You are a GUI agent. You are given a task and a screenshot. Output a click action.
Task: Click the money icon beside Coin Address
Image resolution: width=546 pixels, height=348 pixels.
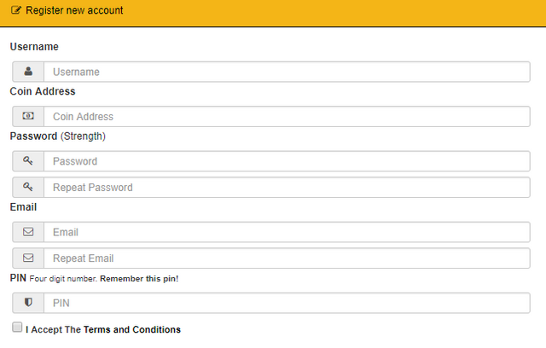28,116
